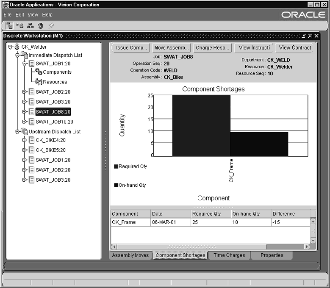330x288 pixels.
Task: Select the CK_Frame cell in the table
Action: [x=130, y=222]
